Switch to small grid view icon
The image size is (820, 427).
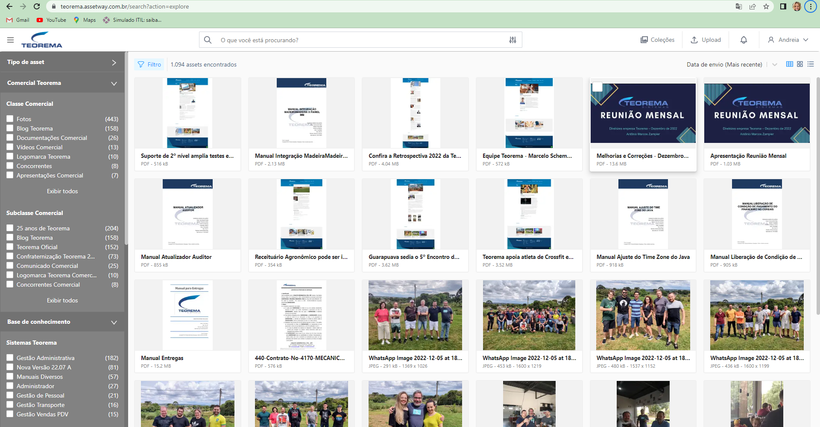click(x=790, y=64)
